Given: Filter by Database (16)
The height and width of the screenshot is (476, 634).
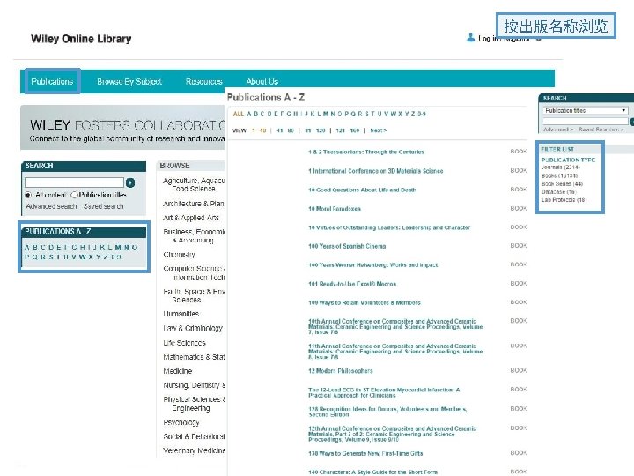Looking at the screenshot, I should pos(559,192).
